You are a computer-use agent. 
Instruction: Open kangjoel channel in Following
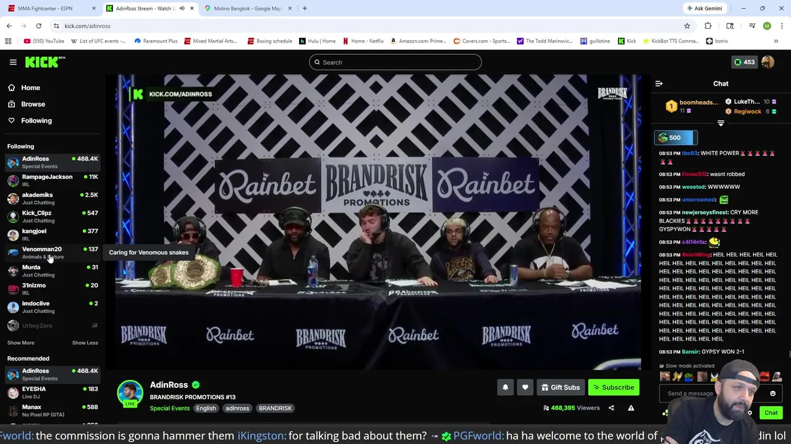click(53, 234)
